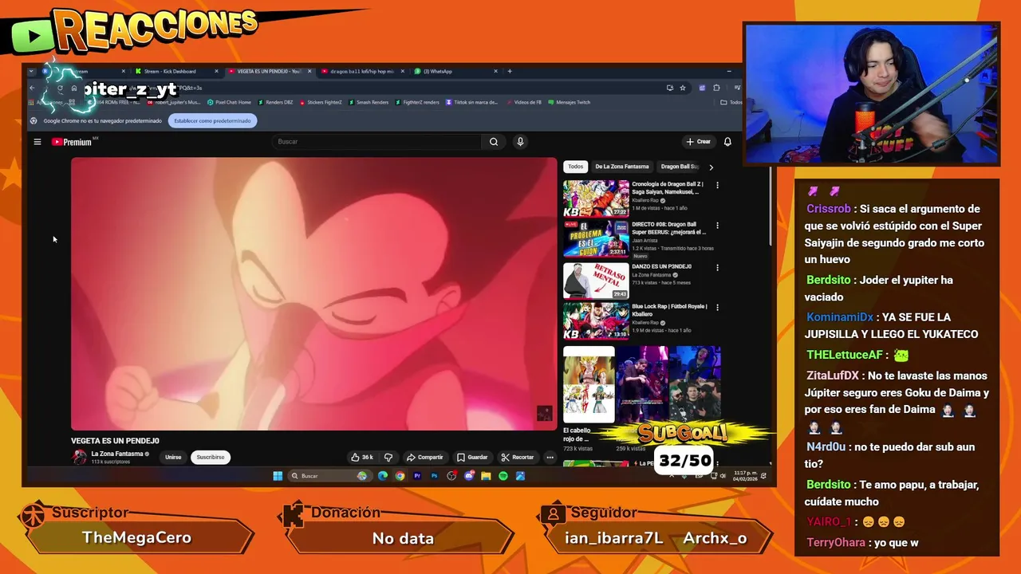Open the Videos de FB bookmark
The image size is (1021, 574).
coord(523,102)
